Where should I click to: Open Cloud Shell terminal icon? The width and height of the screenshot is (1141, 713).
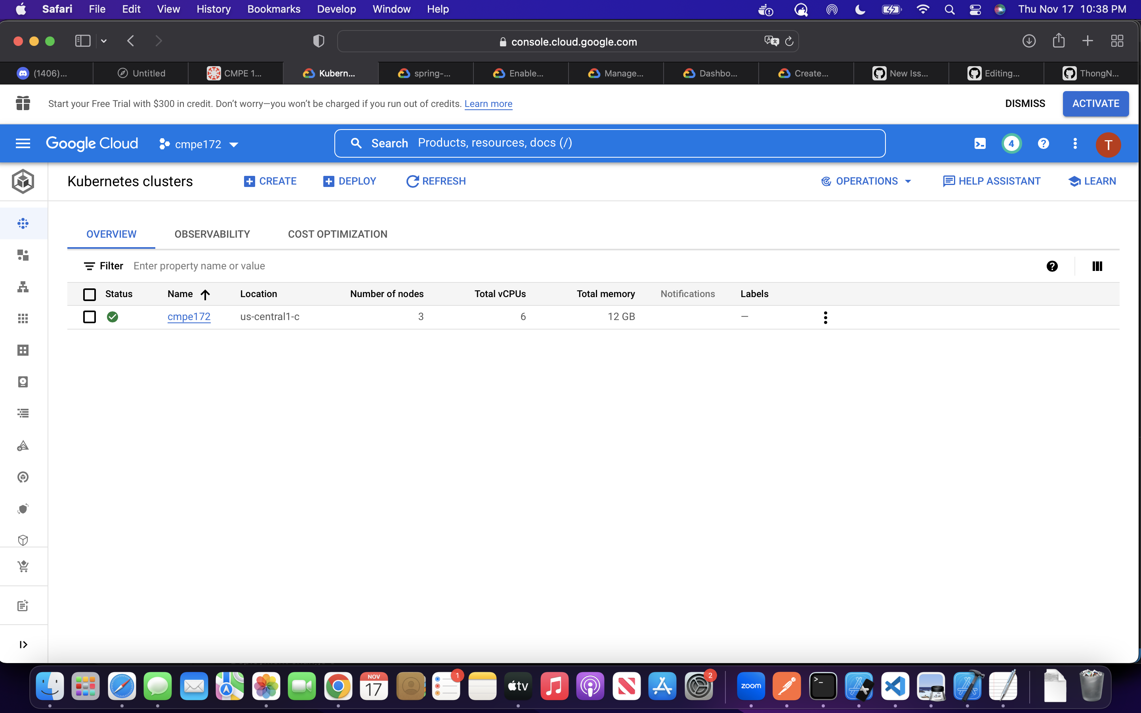pos(980,143)
